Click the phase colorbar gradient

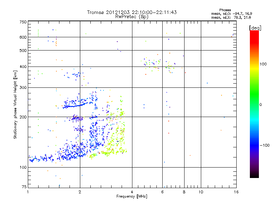[x=254, y=104]
